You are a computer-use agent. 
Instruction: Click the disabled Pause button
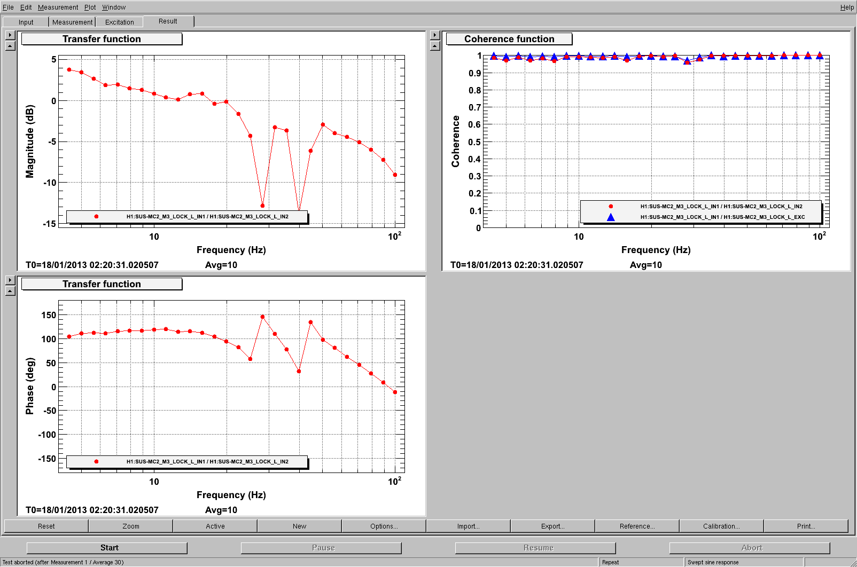click(x=321, y=548)
